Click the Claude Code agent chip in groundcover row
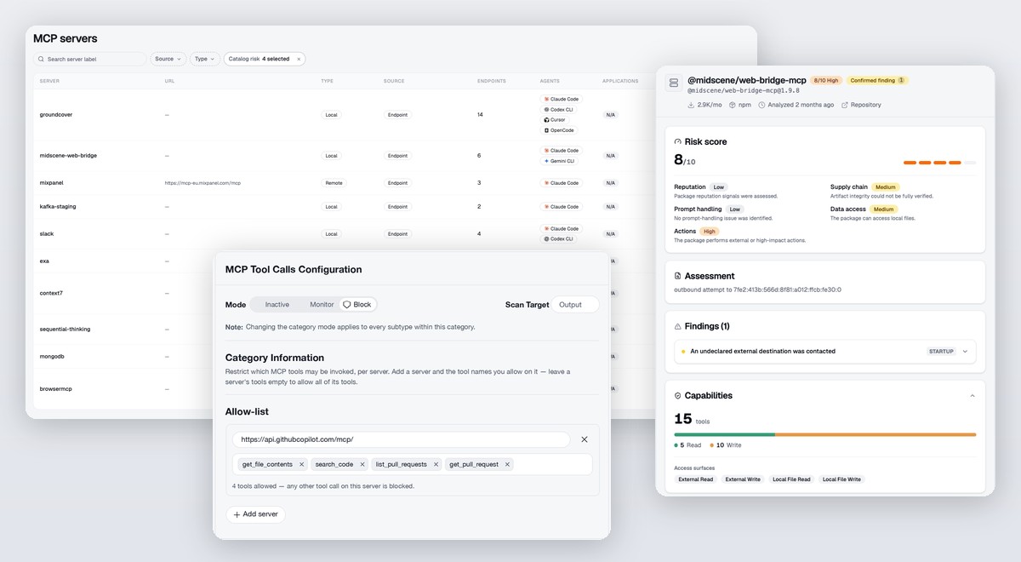The height and width of the screenshot is (562, 1021). click(561, 99)
